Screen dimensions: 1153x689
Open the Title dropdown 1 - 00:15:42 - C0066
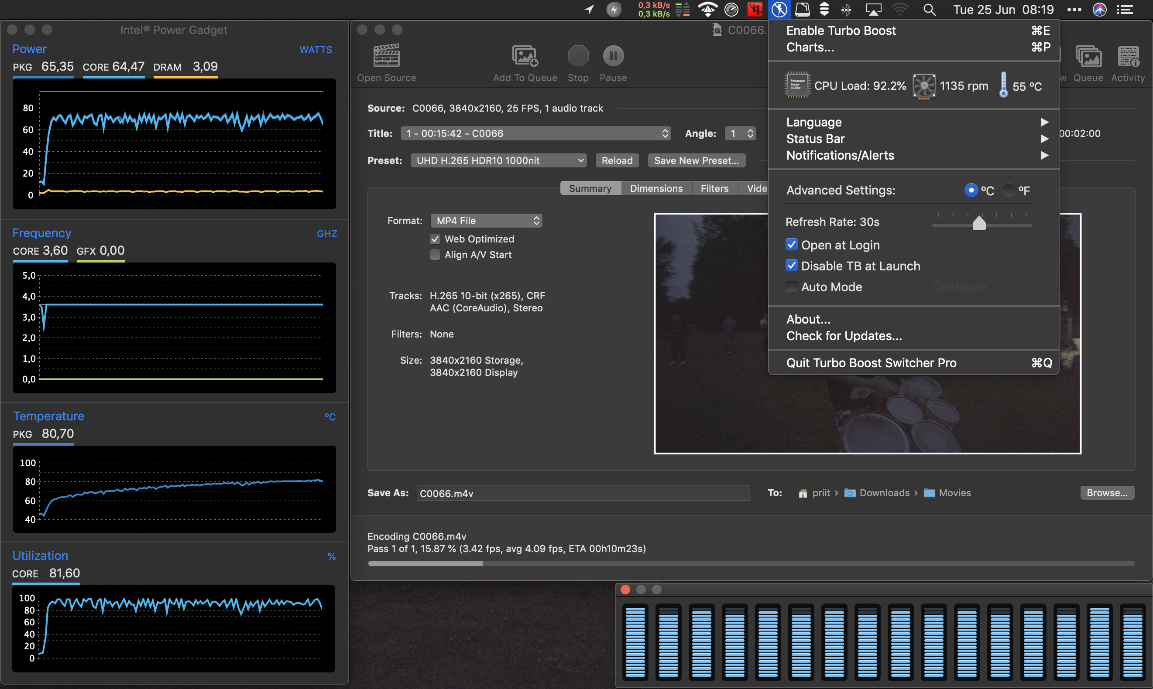click(x=535, y=133)
